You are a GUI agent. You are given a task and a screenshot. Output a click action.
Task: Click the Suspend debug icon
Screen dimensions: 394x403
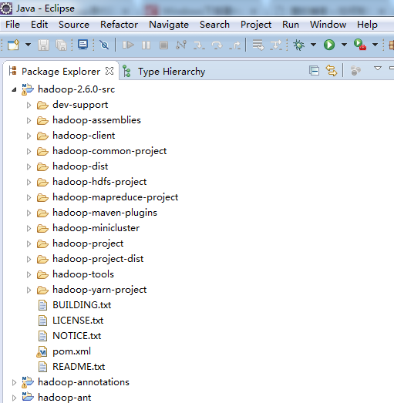(146, 45)
